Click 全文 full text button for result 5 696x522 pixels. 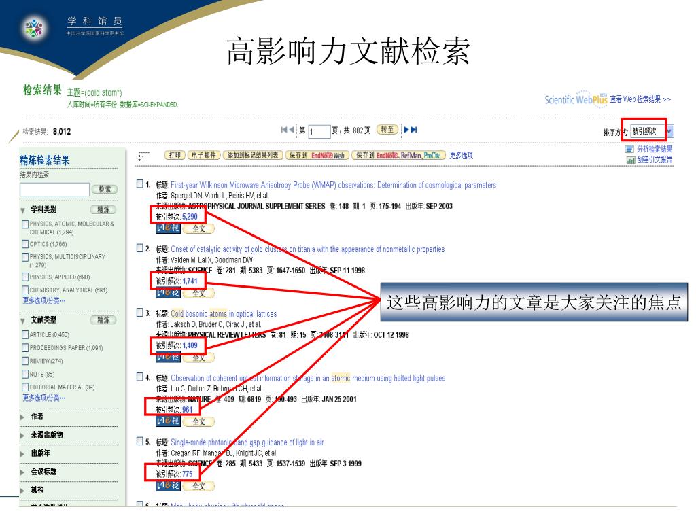pos(198,485)
